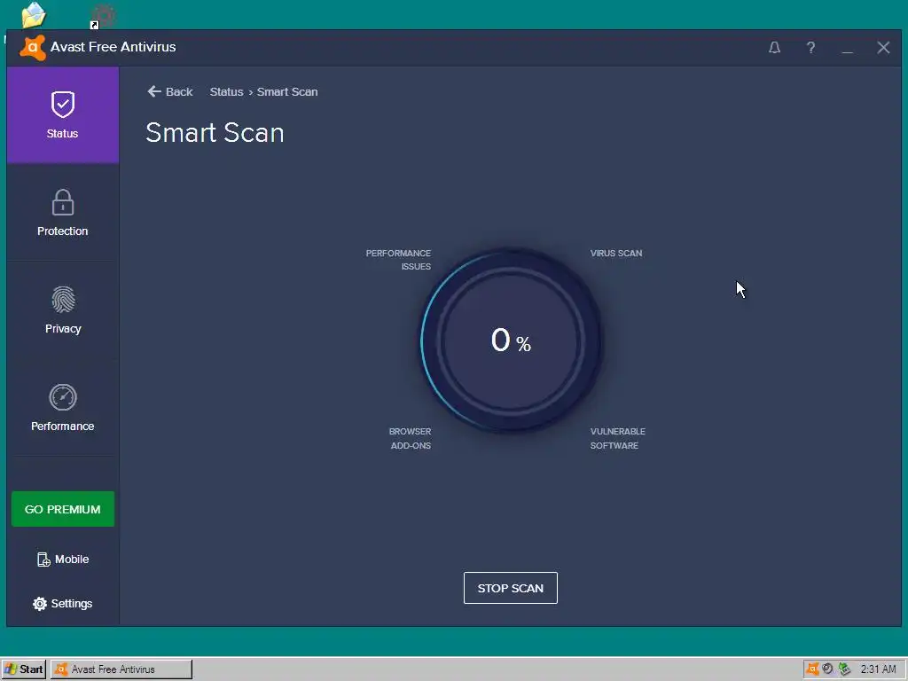Click the desktop shortcut icon behind window
The image size is (908, 681).
103,16
